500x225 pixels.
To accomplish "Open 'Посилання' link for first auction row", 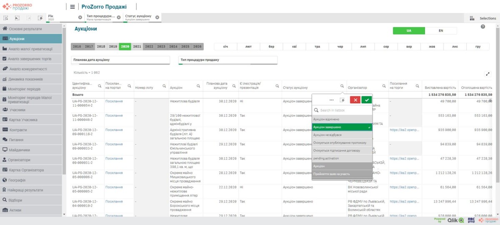I will (114, 101).
